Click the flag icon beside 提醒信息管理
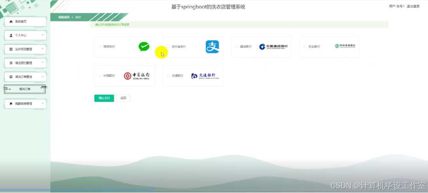The width and height of the screenshot is (428, 193). [x=11, y=104]
